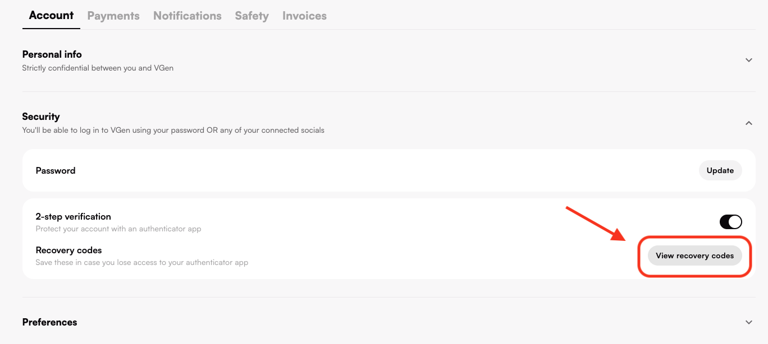Open the Notifications tab
The image size is (768, 344).
click(188, 16)
